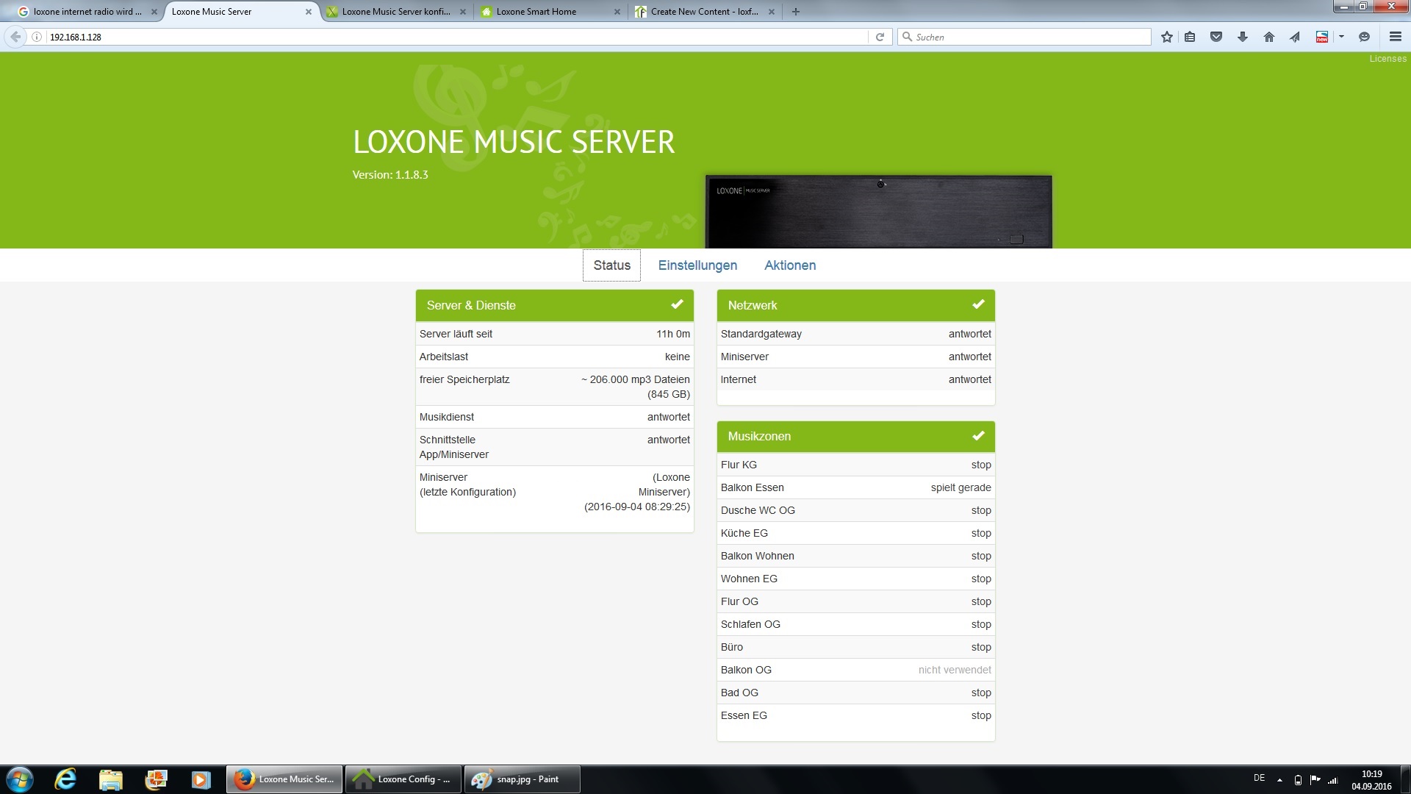Open new browser tab with plus
Image resolution: width=1411 pixels, height=794 pixels.
pyautogui.click(x=795, y=12)
